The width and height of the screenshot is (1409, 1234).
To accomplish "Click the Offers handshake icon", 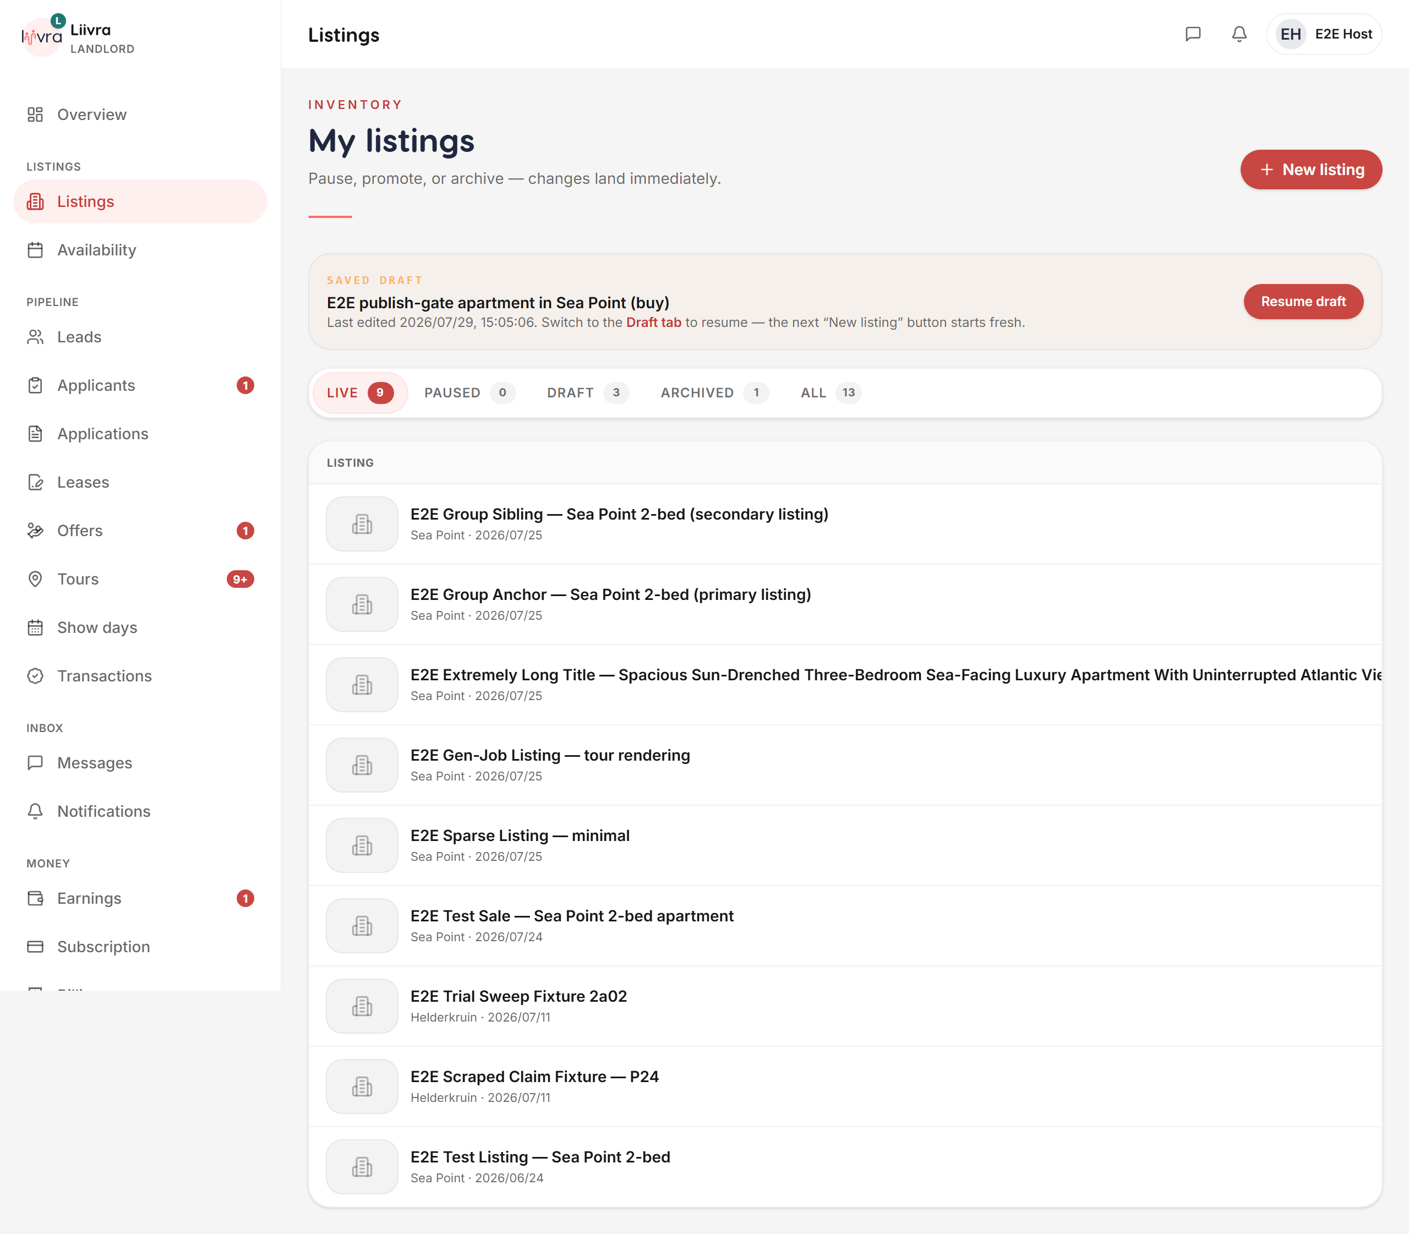I will coord(35,530).
